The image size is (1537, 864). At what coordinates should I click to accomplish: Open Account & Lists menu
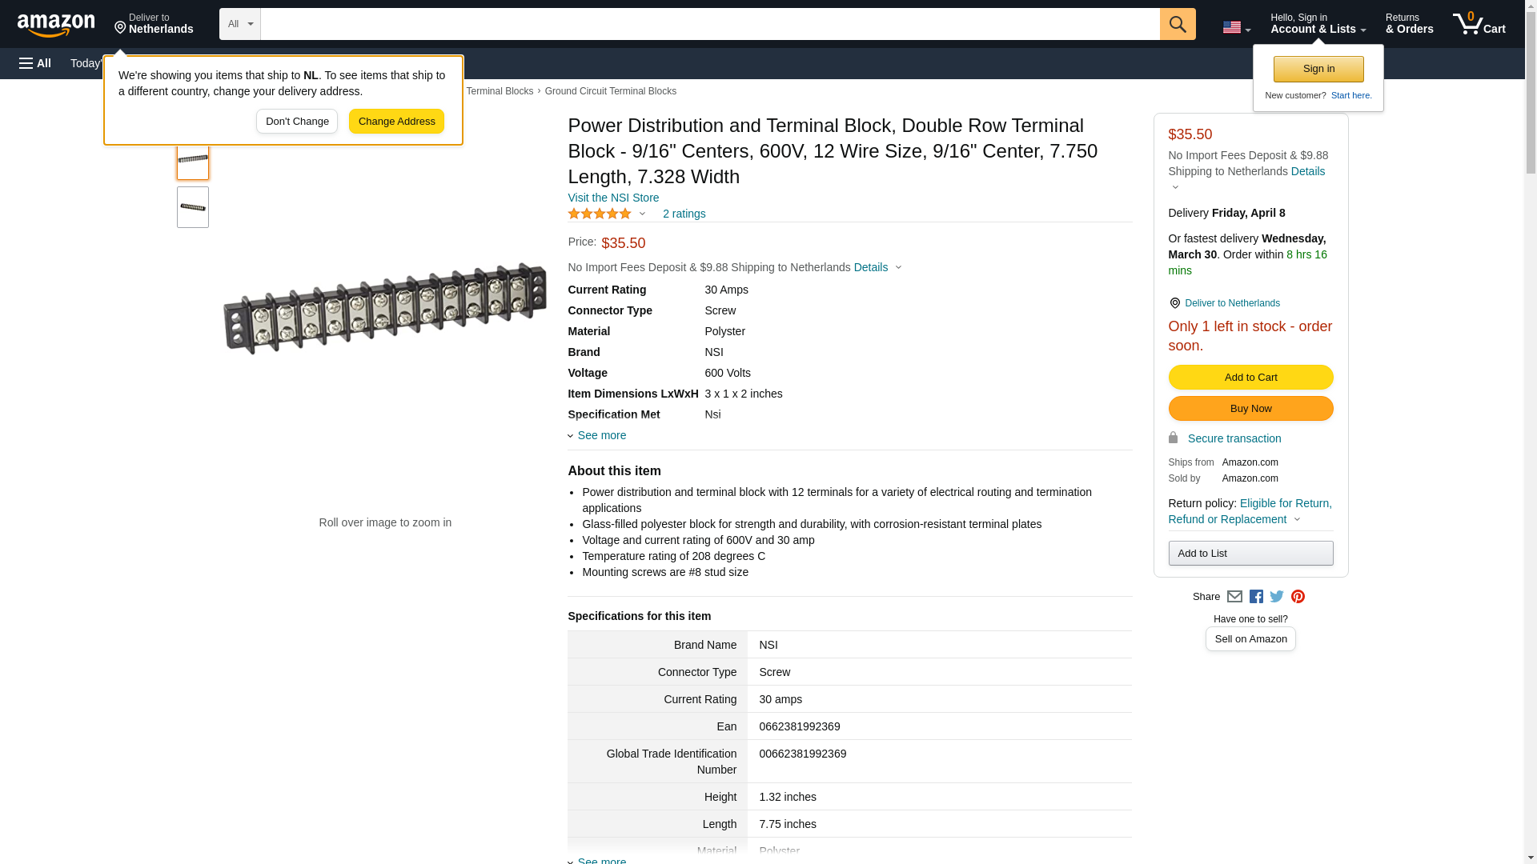click(1318, 24)
